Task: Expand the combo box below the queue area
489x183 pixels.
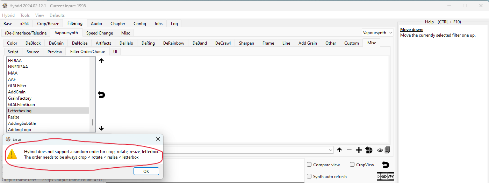Action: pyautogui.click(x=331, y=150)
